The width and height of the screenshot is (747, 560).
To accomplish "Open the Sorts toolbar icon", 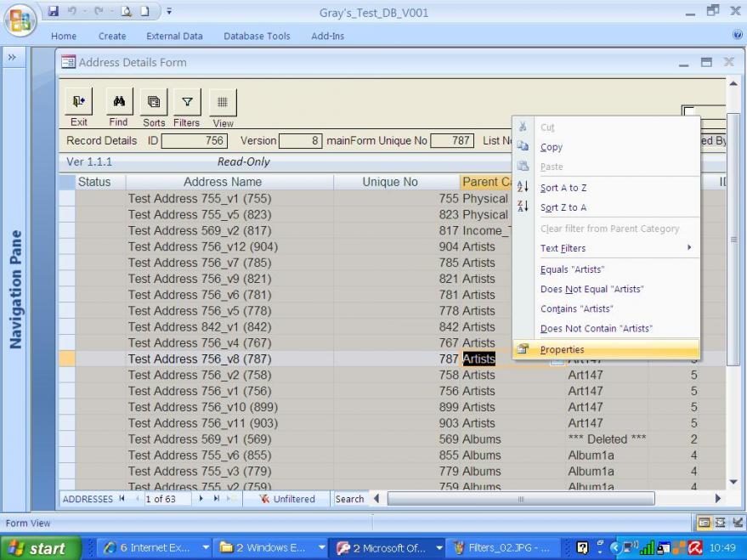I will click(x=154, y=103).
